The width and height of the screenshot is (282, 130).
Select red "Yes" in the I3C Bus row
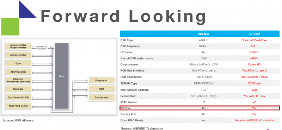[x=254, y=108]
